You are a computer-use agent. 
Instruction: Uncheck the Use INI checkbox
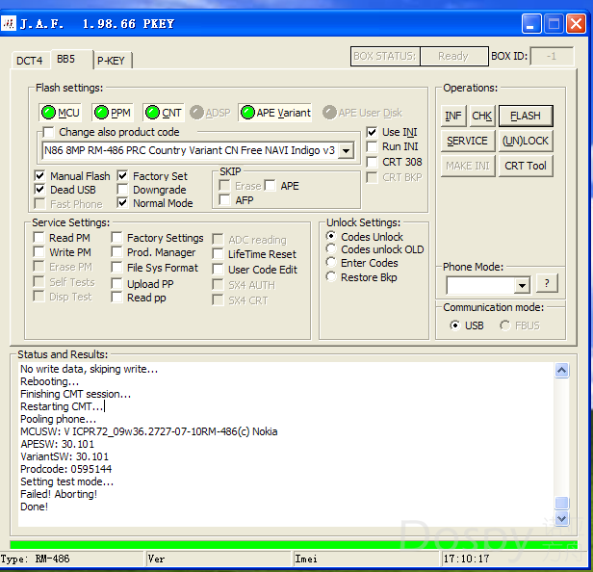372,132
